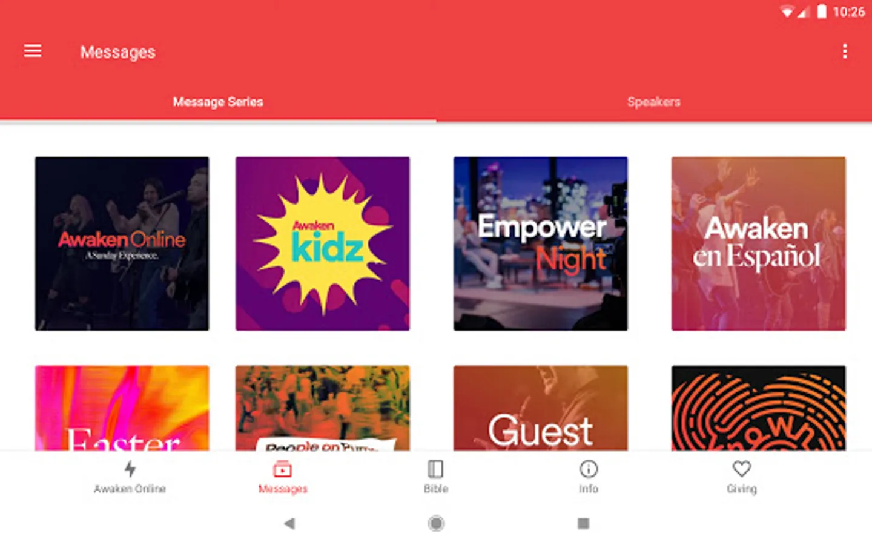Open the hamburger navigation menu
The width and height of the screenshot is (872, 545).
[33, 51]
